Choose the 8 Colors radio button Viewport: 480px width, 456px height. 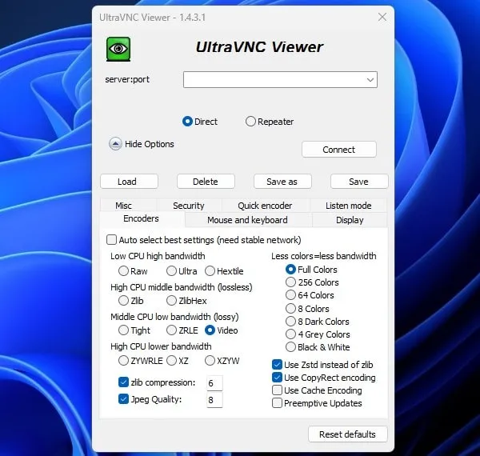pos(290,309)
